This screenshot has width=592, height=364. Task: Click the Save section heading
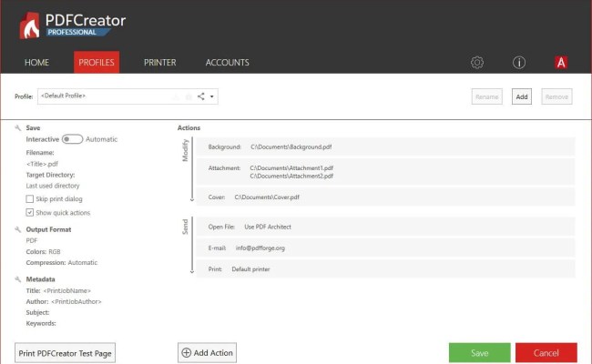(x=33, y=128)
